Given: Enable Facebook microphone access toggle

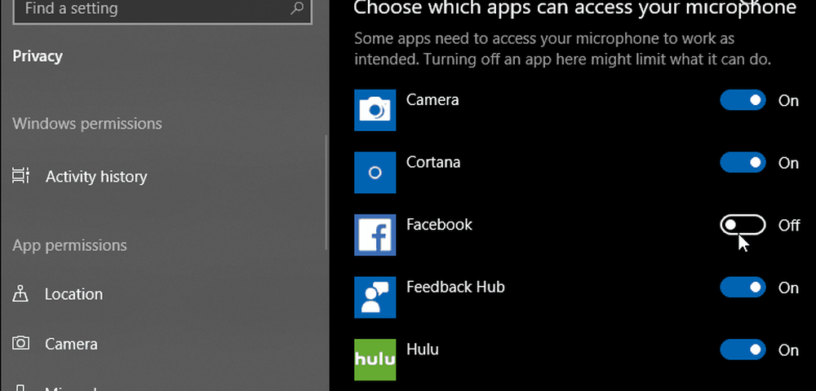Looking at the screenshot, I should pyautogui.click(x=743, y=225).
